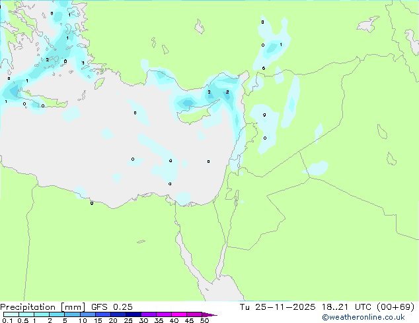Choose the 40–45 mm magenta swatch
The image size is (419, 323).
tap(179, 314)
